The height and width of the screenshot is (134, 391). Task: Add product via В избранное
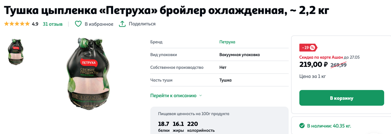(x=99, y=24)
